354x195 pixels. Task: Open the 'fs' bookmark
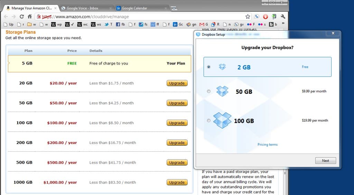[x=143, y=24]
